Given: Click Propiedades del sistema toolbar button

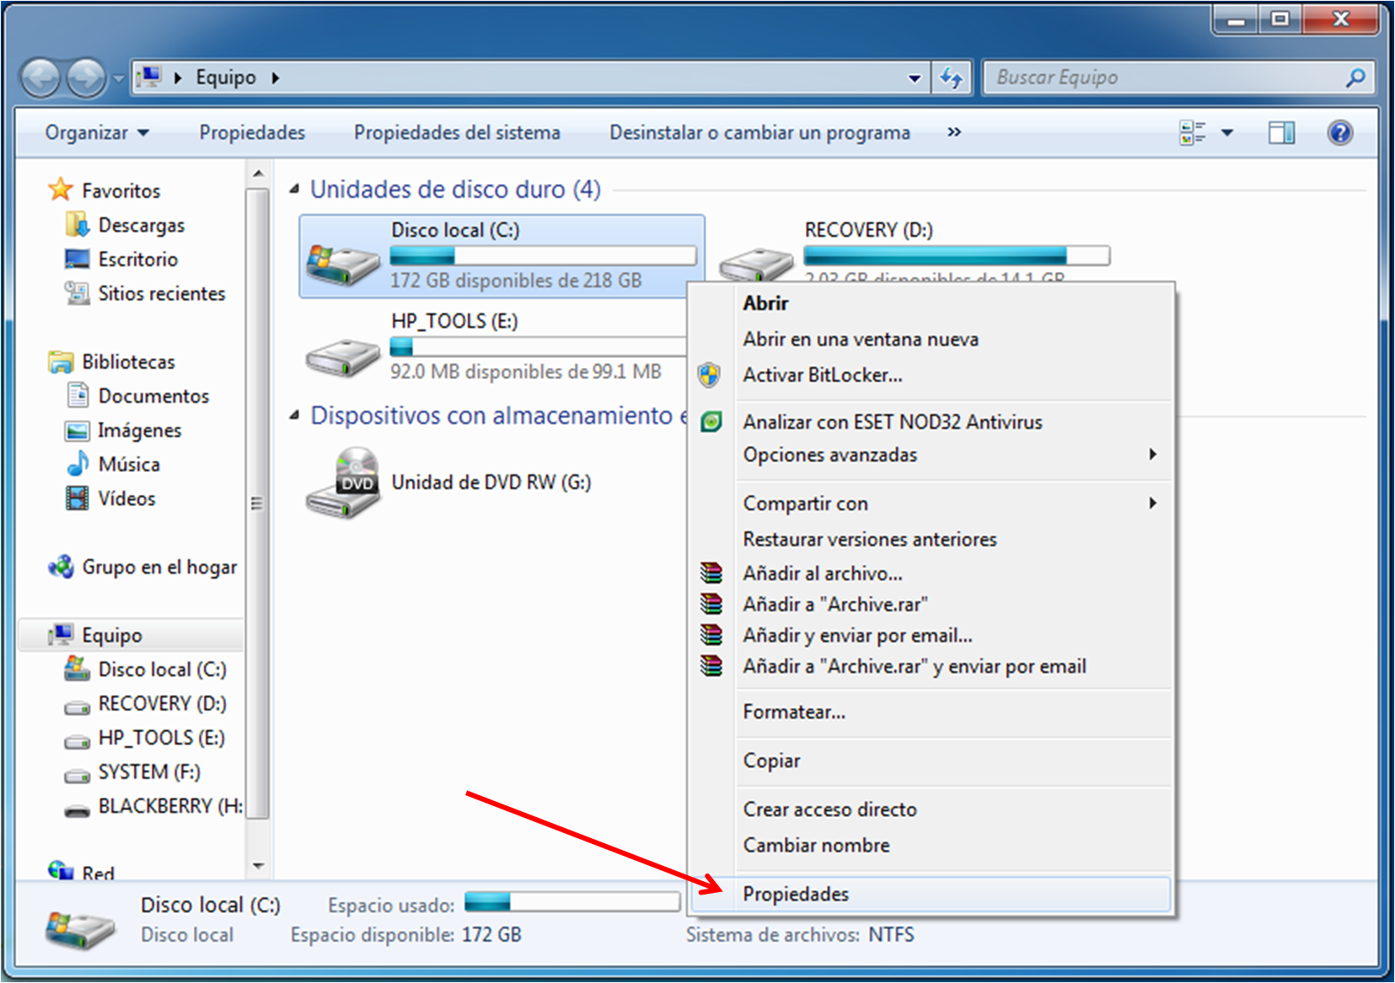Looking at the screenshot, I should (456, 133).
